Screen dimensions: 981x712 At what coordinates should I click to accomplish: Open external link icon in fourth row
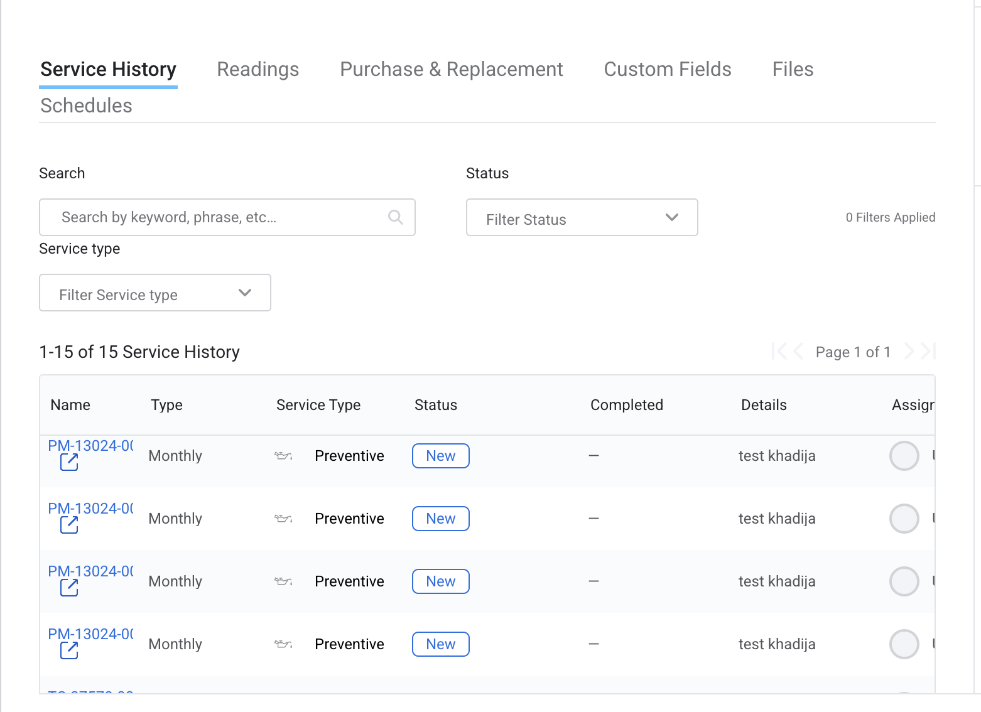point(69,650)
